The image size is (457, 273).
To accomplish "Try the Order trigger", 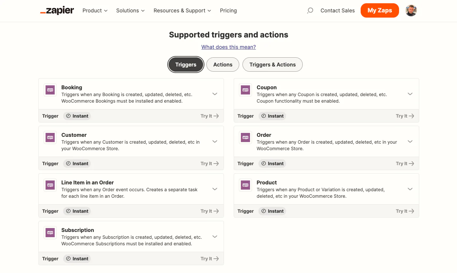I will pos(405,164).
